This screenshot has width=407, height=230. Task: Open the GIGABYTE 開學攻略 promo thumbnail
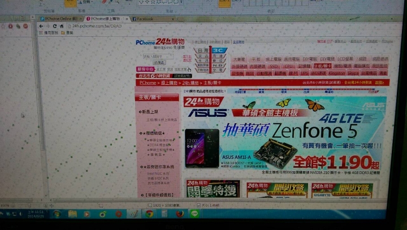point(342,191)
